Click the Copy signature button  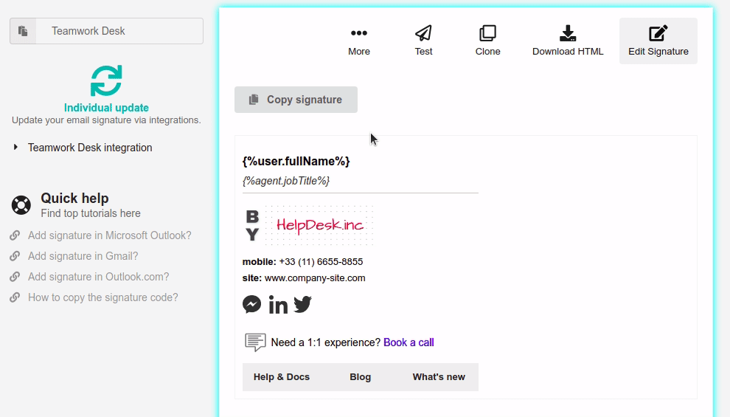296,100
